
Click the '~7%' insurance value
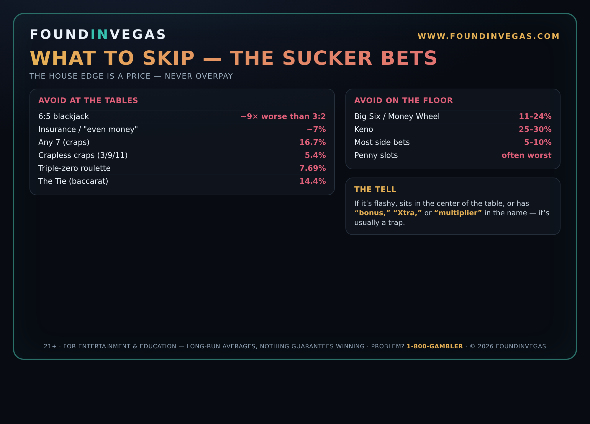click(x=316, y=130)
